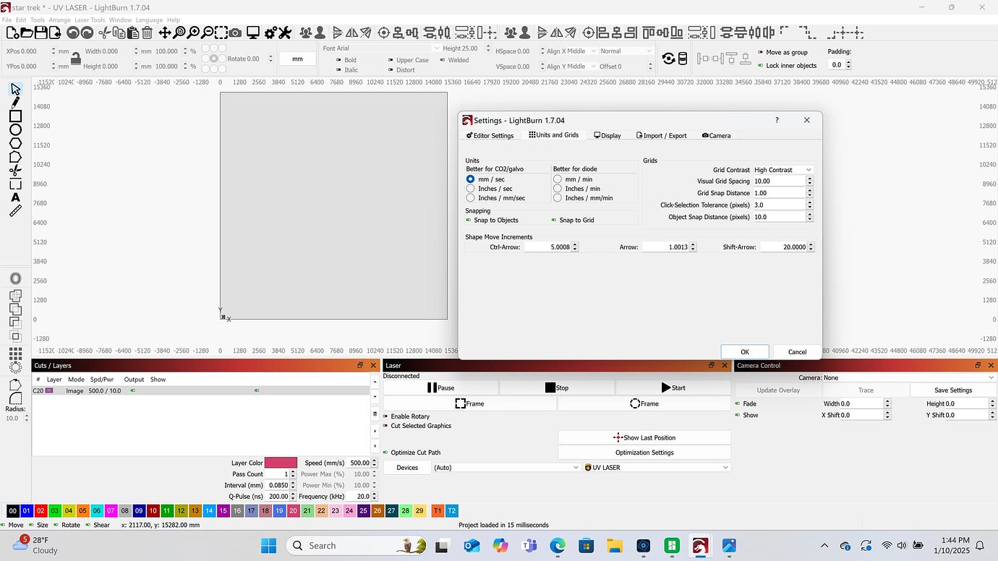
Task: Click OK in the Settings dialog
Action: pos(744,351)
